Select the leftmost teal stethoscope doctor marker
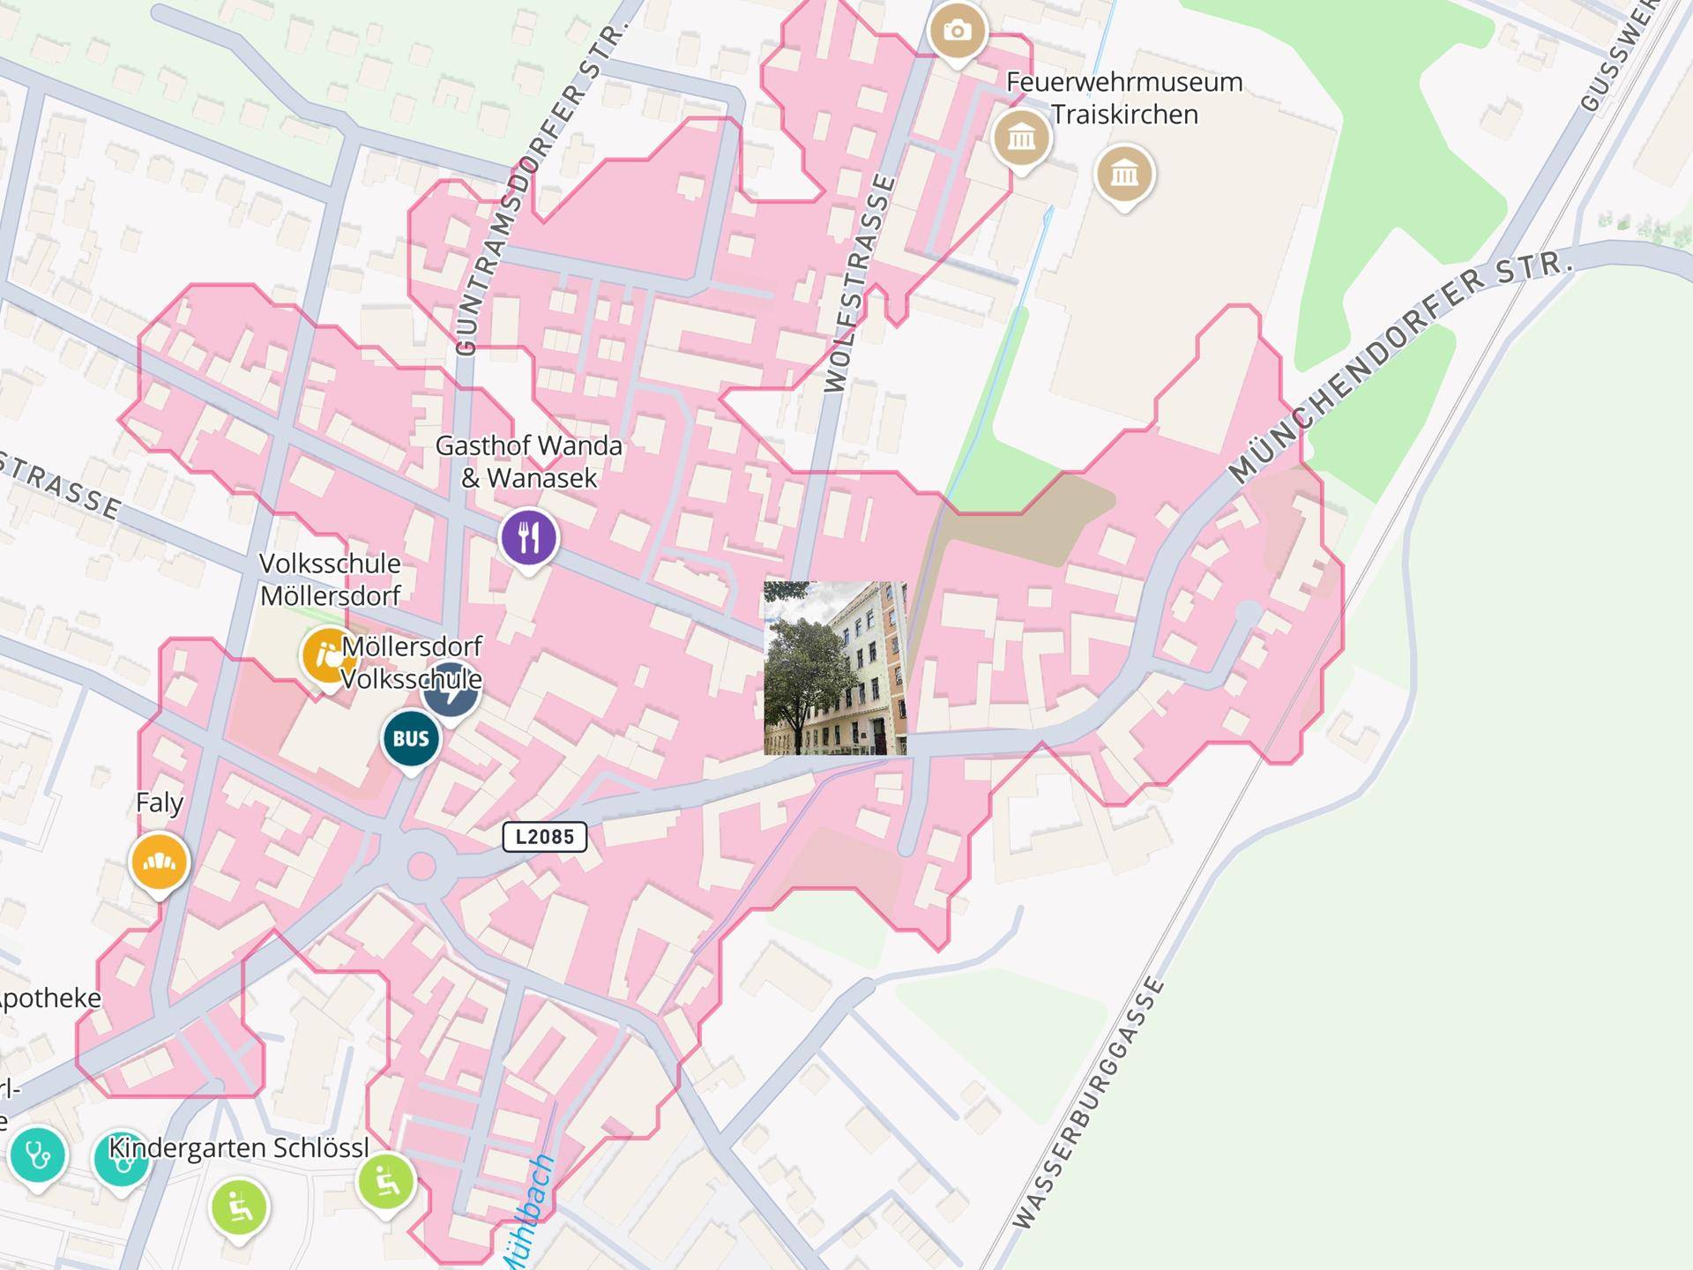The height and width of the screenshot is (1270, 1693). 37,1157
